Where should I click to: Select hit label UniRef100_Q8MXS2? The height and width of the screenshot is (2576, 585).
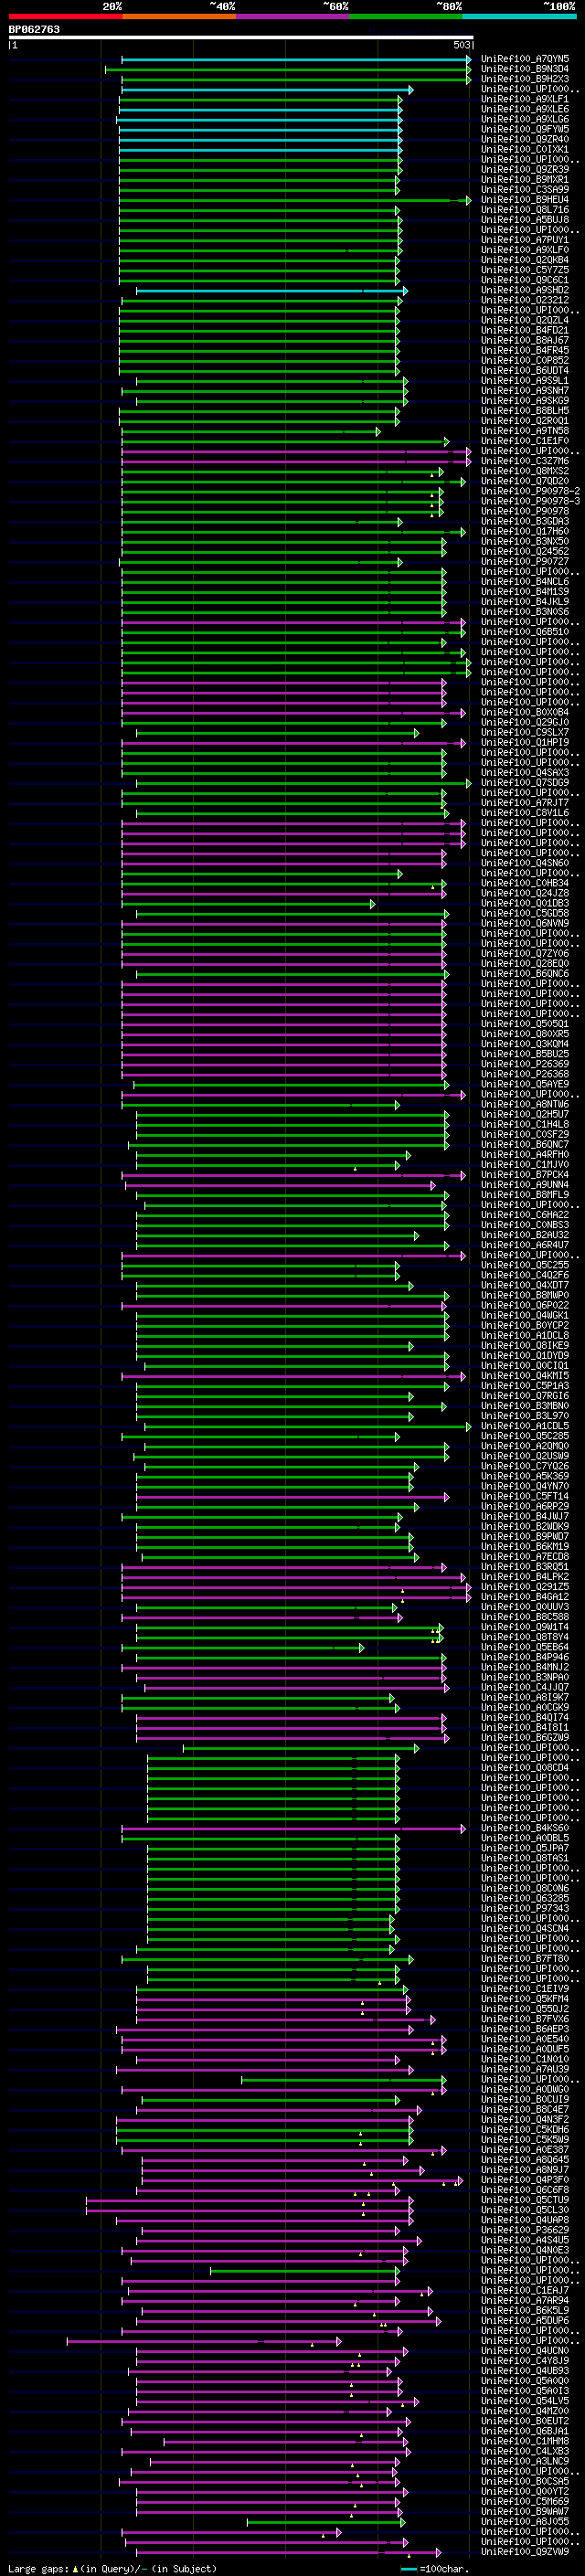click(x=525, y=471)
